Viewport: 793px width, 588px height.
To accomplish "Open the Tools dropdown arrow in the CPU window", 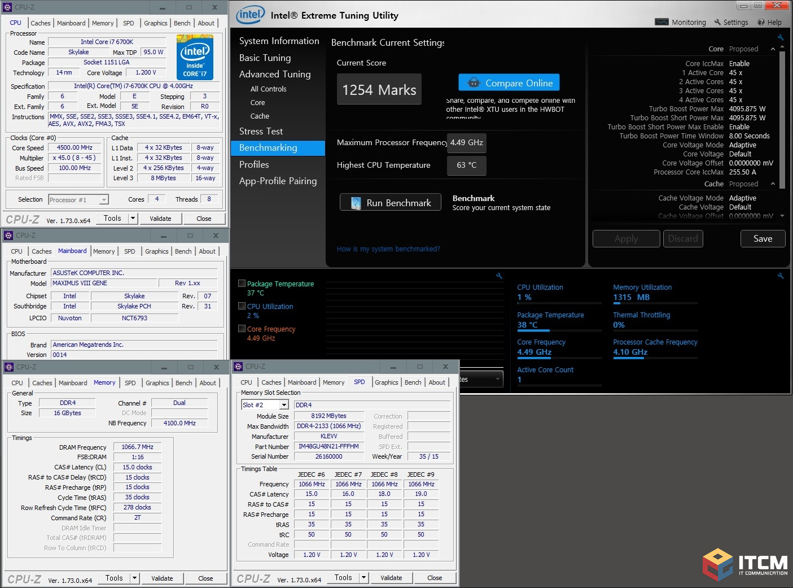I will point(133,218).
